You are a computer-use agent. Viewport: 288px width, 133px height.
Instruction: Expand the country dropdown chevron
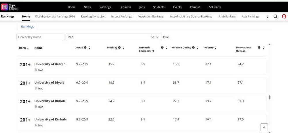pyautogui.click(x=157, y=37)
